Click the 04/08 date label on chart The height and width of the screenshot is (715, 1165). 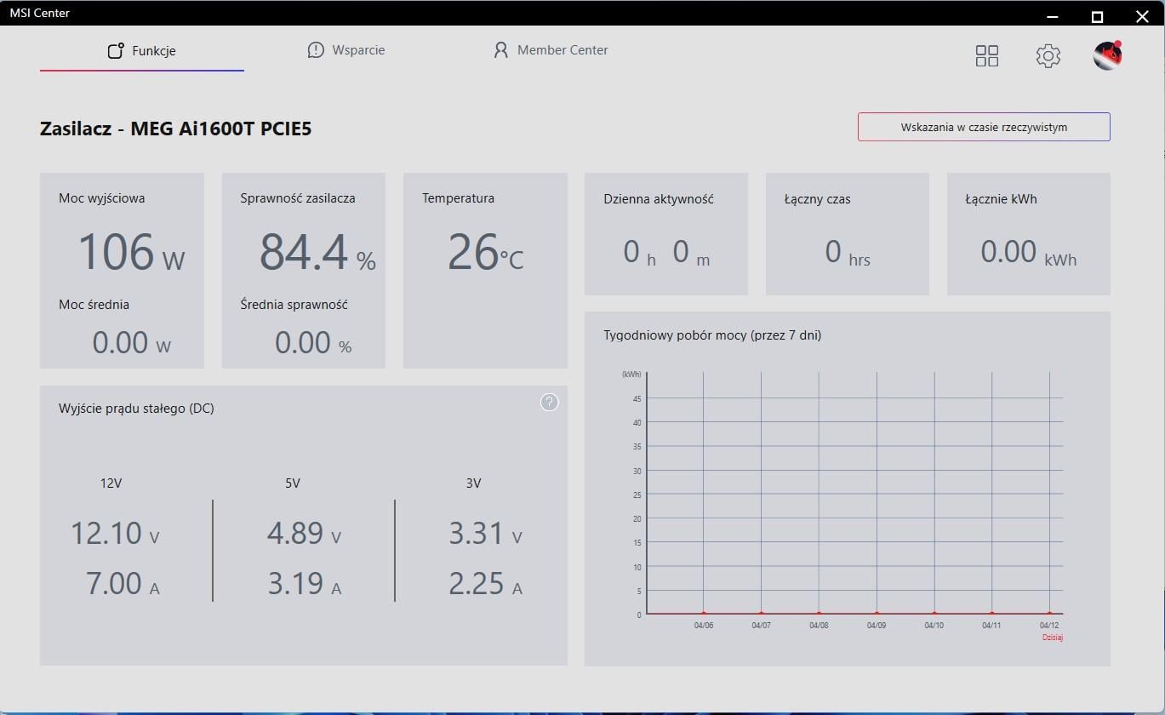click(819, 626)
